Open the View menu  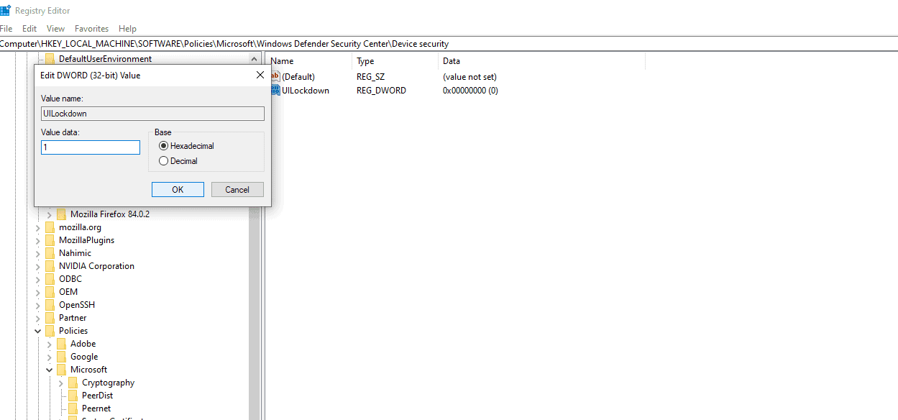tap(55, 29)
